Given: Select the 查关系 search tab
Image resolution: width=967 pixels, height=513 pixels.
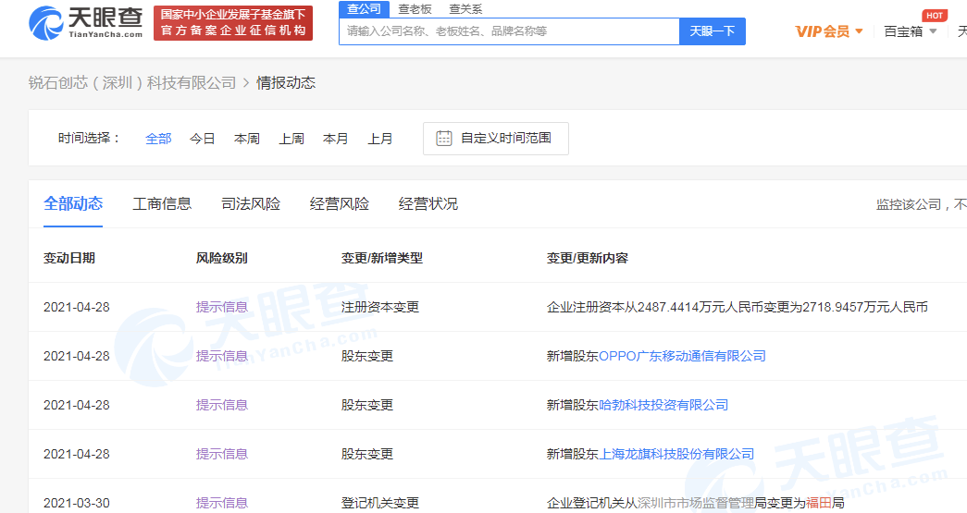Looking at the screenshot, I should 465,9.
